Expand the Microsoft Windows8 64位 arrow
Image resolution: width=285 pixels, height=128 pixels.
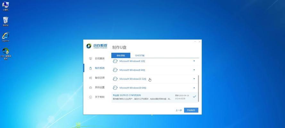(x=194, y=70)
